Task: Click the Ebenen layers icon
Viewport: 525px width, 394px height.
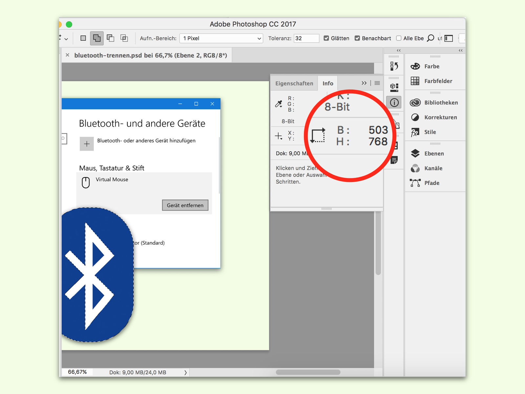Action: click(x=415, y=153)
